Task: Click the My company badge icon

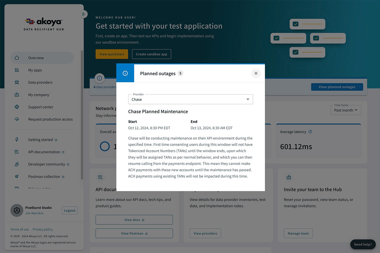Action: click(17, 95)
